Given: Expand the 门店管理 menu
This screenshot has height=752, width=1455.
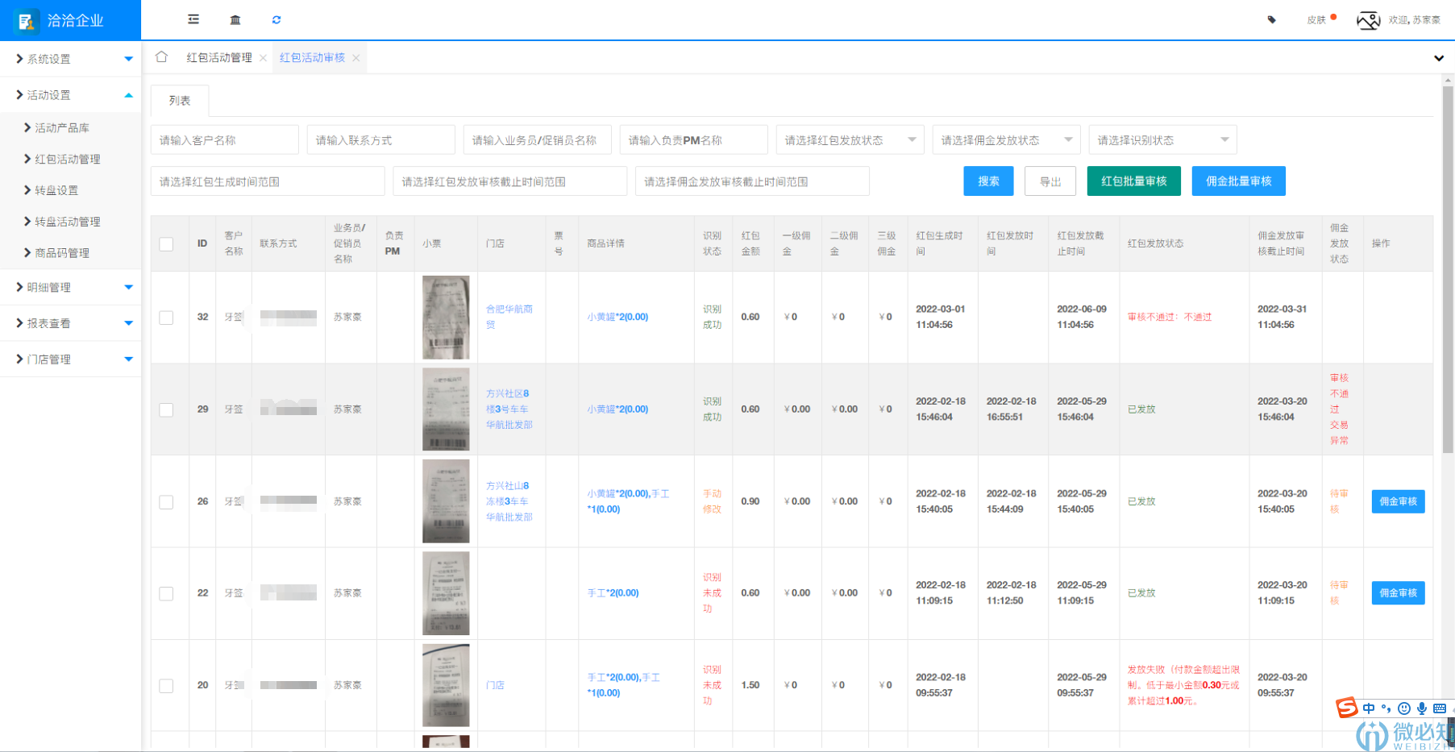Looking at the screenshot, I should pos(71,359).
